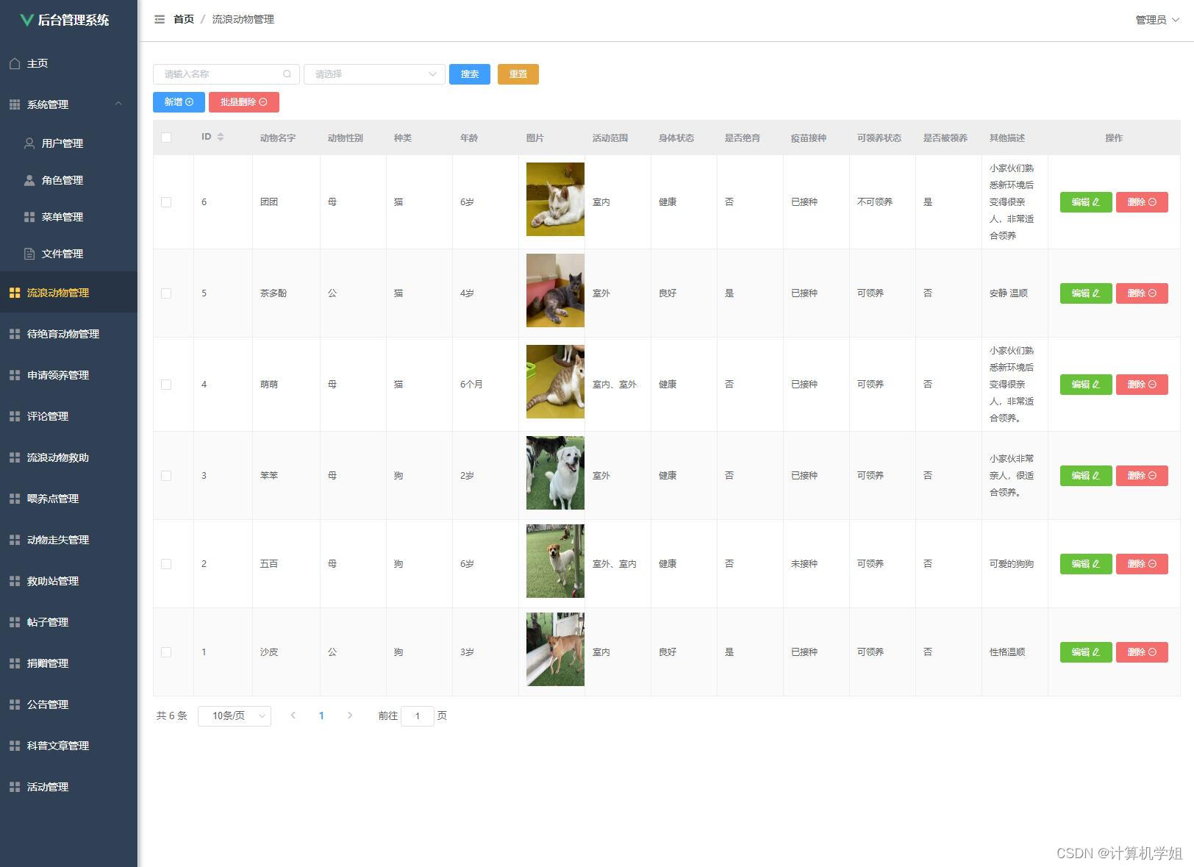
Task: Click the 喂养点管理 menu icon
Action: coord(15,499)
